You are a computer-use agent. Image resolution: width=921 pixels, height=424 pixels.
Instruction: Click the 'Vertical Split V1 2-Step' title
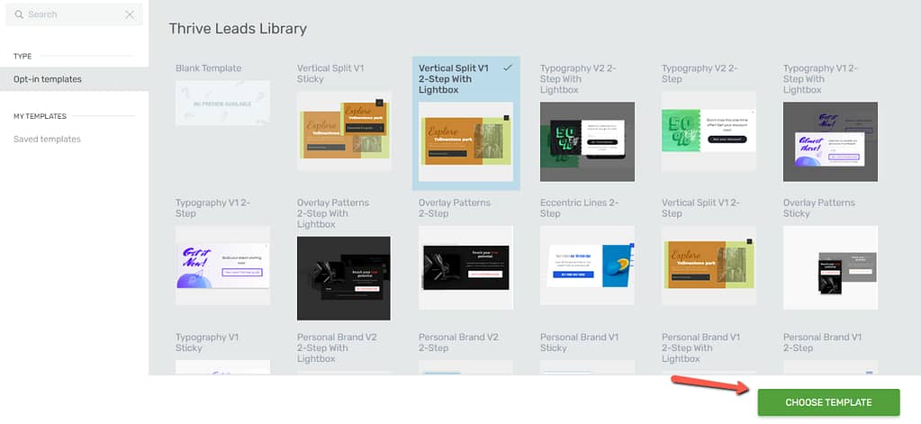[x=701, y=208]
